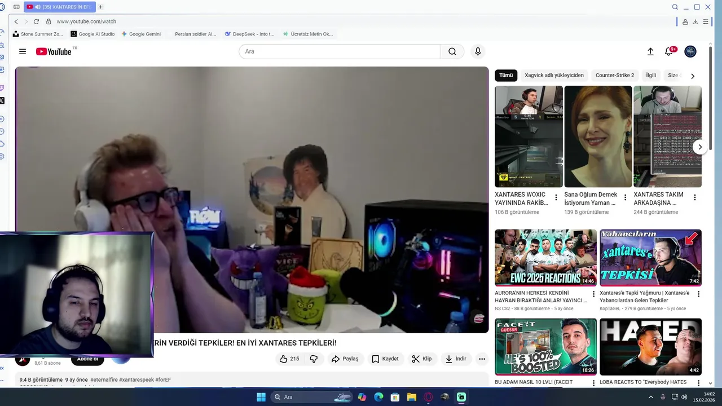This screenshot has width=722, height=406.
Task: Open the YouTube account avatar menu
Action: (x=690, y=51)
